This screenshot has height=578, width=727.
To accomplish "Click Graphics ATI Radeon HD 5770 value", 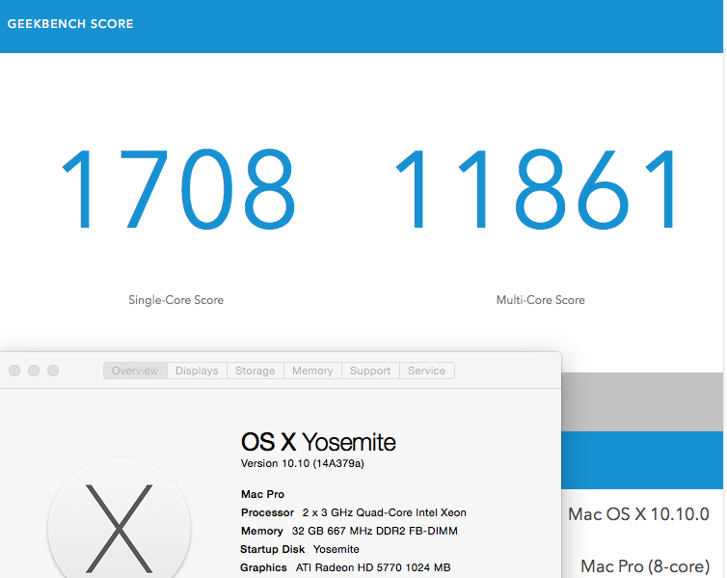I will point(373,567).
